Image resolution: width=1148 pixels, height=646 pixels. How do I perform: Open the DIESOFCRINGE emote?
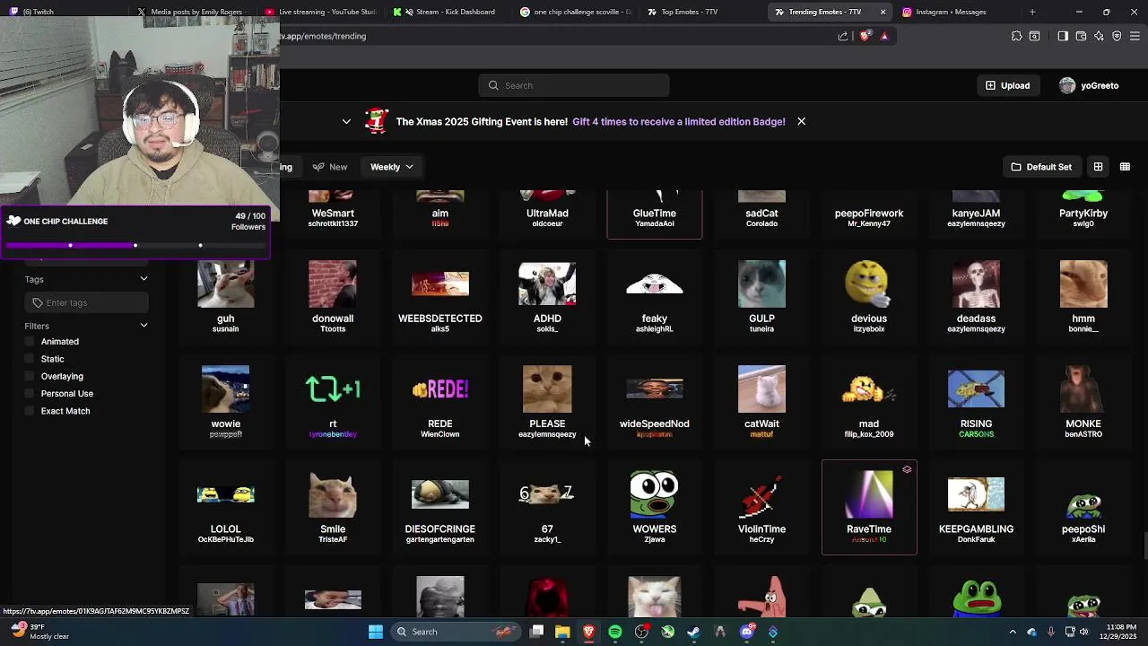(439, 507)
